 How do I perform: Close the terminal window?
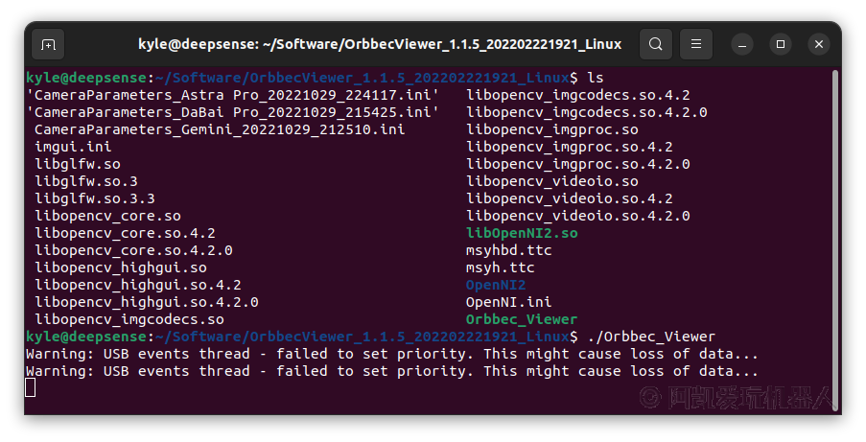point(819,44)
